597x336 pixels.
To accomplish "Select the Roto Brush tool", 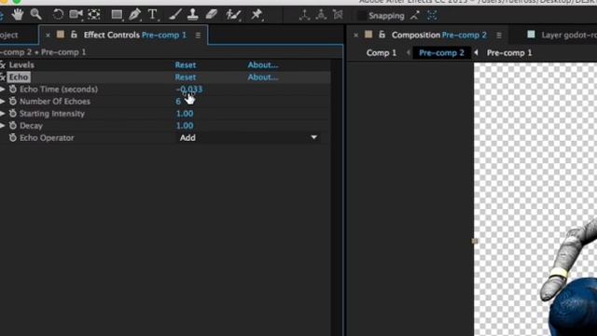I will coord(233,15).
